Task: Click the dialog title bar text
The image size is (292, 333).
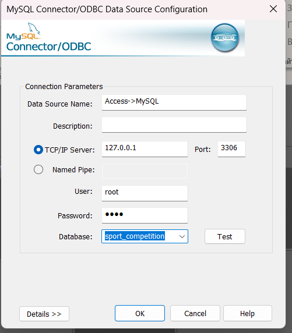Action: [x=107, y=9]
